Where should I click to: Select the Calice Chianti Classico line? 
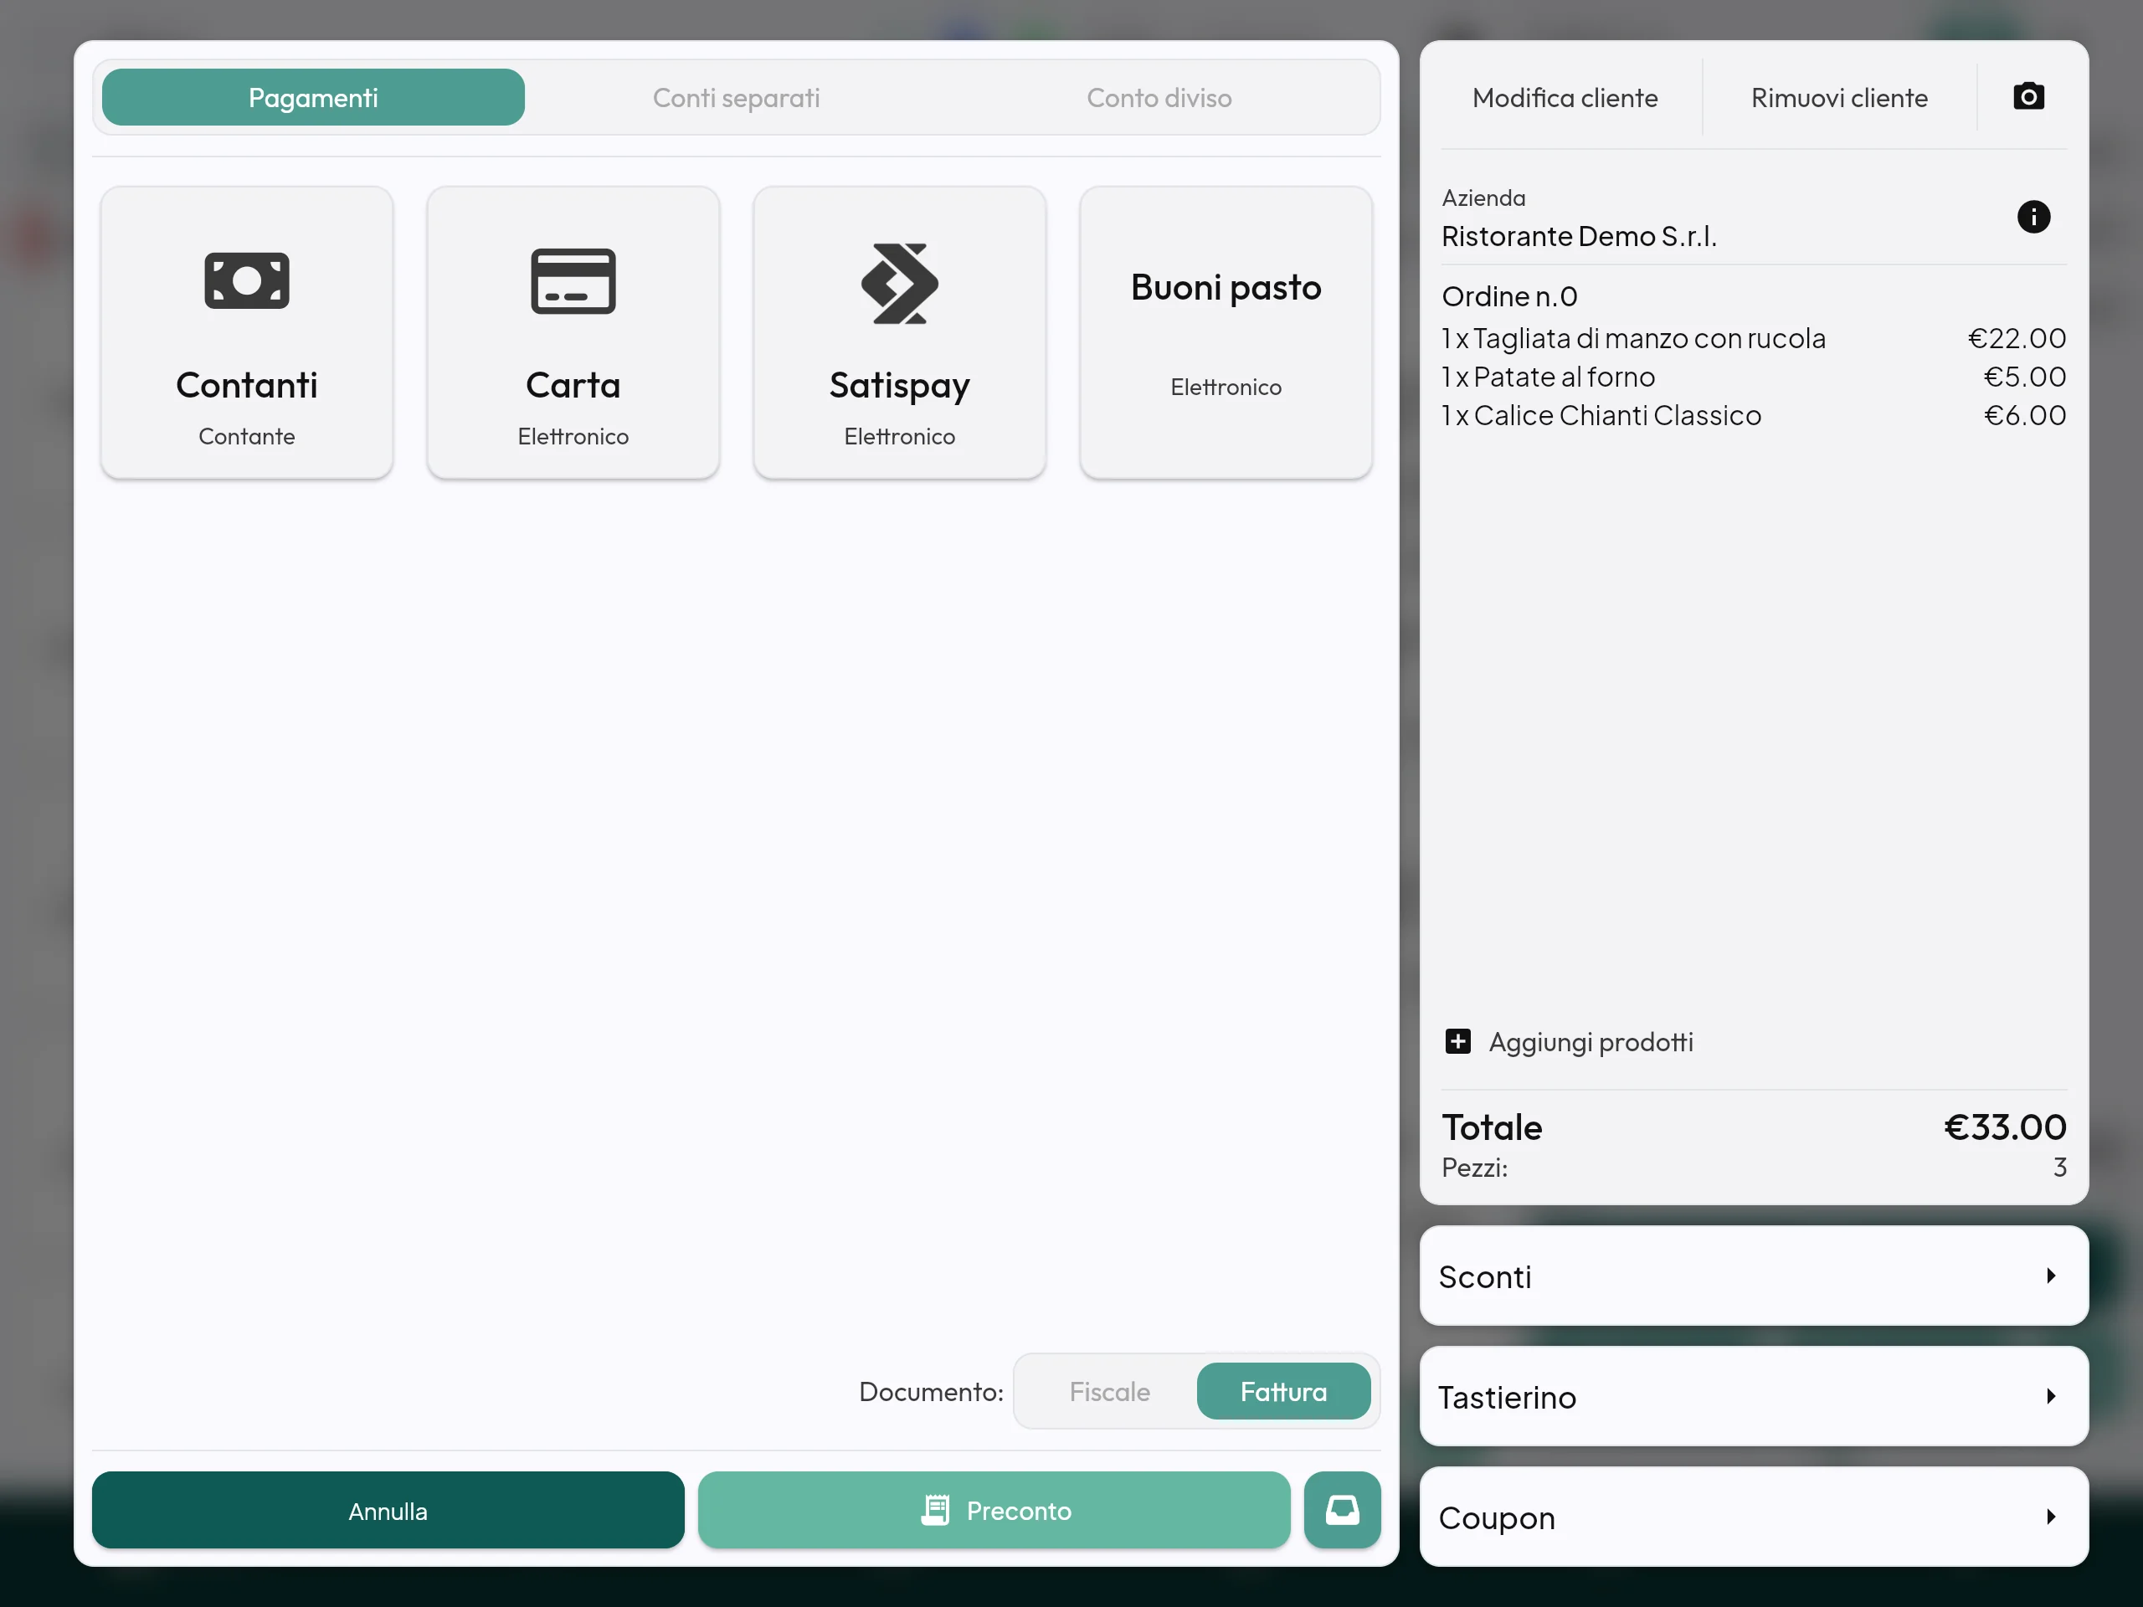click(1754, 415)
